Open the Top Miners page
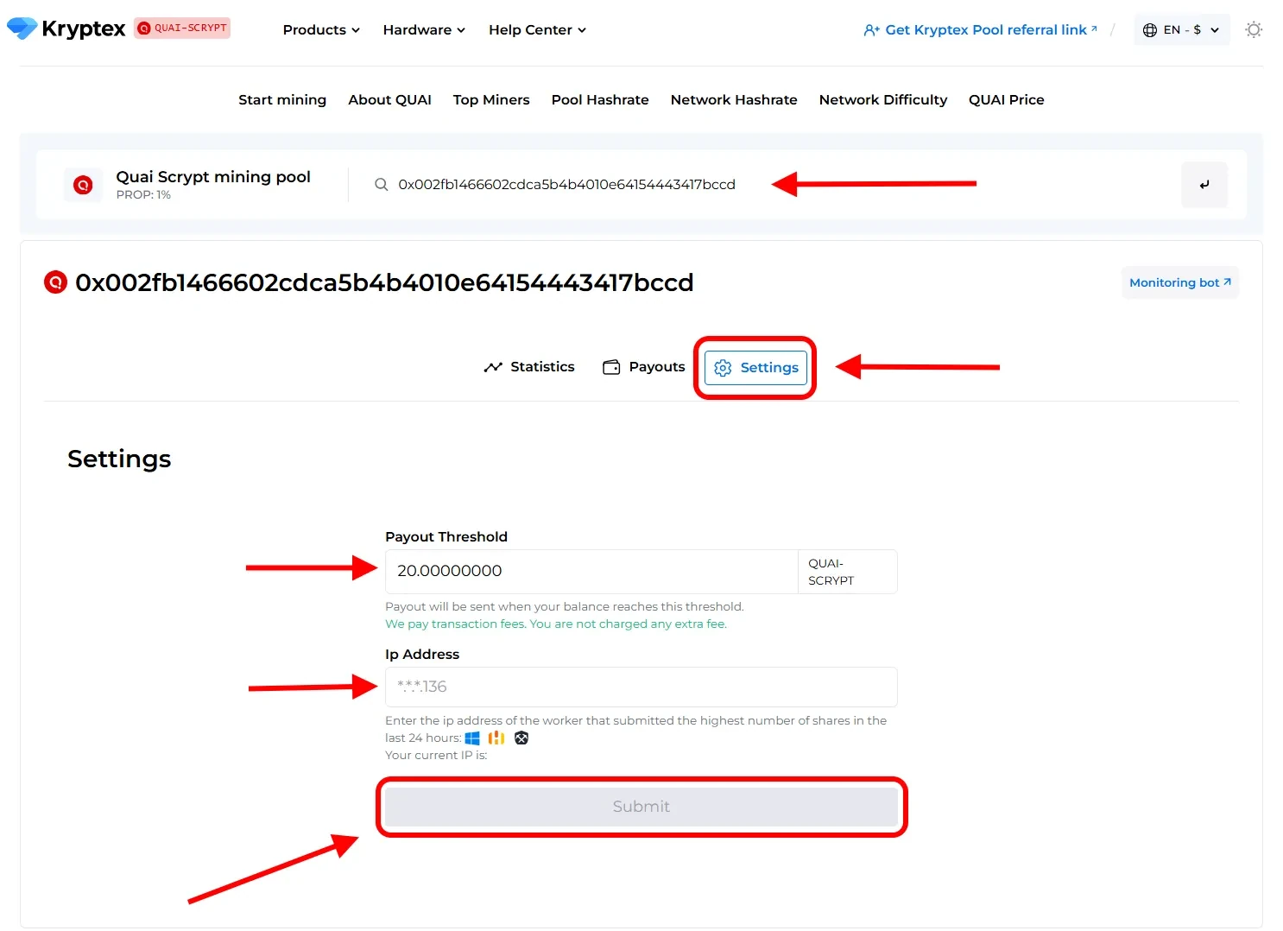This screenshot has width=1283, height=931. (x=491, y=99)
